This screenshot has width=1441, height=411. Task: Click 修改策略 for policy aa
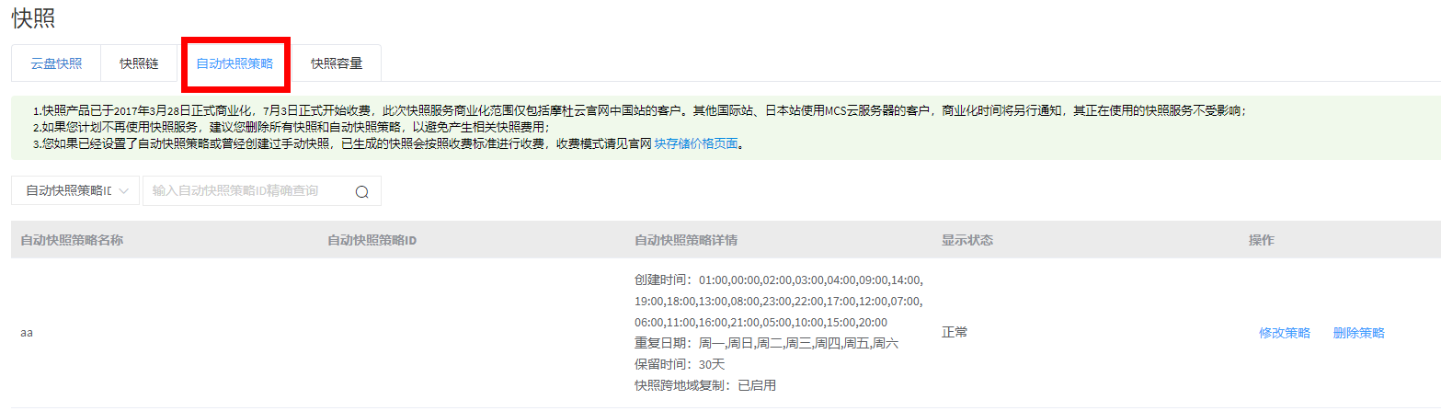click(1285, 333)
